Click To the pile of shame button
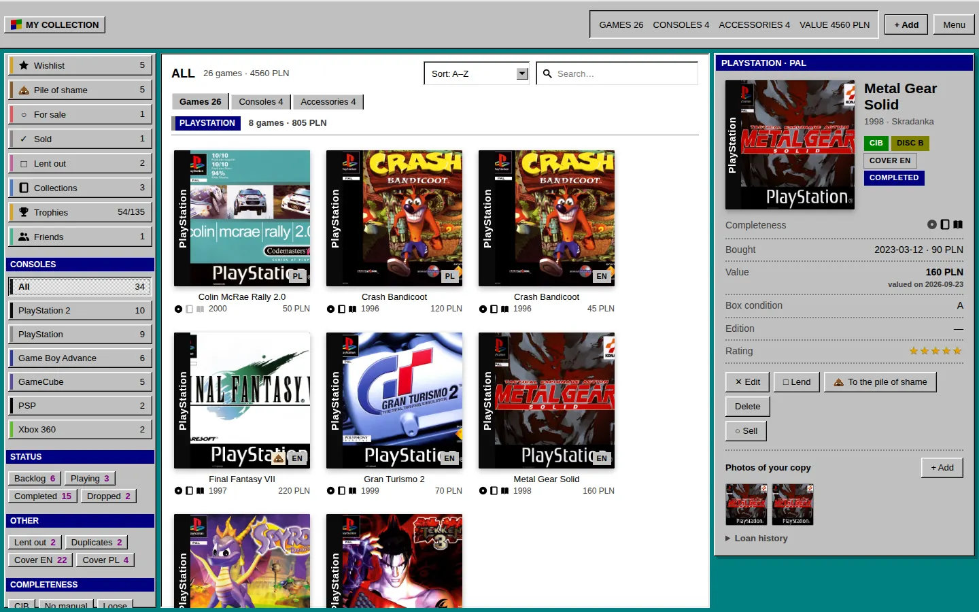Viewport: 979px width, 612px height. click(880, 382)
